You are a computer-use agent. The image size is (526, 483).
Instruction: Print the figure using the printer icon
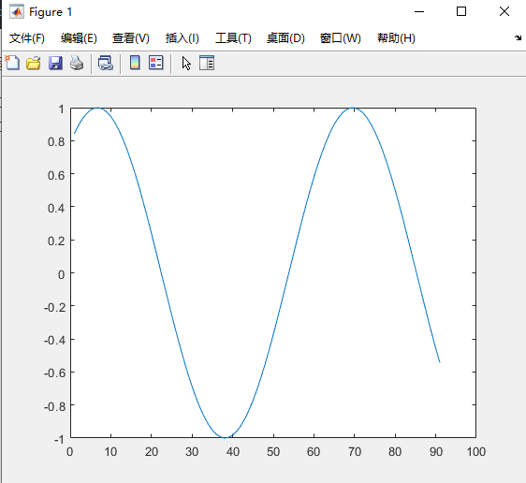pyautogui.click(x=77, y=63)
